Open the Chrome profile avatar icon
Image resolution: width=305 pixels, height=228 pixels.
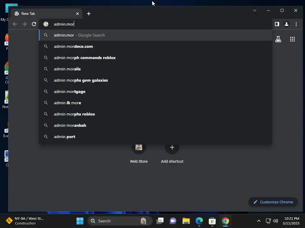(x=287, y=24)
